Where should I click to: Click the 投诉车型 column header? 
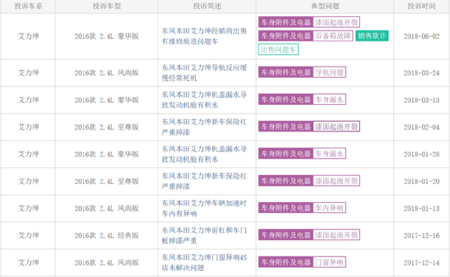tap(106, 6)
